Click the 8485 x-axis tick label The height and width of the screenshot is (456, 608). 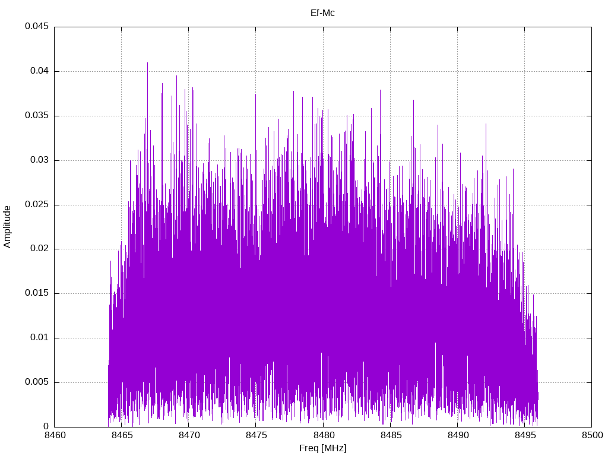[x=390, y=435]
